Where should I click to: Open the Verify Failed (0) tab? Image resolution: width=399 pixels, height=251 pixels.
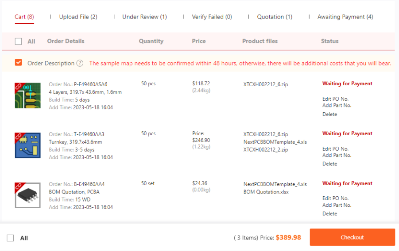point(212,17)
